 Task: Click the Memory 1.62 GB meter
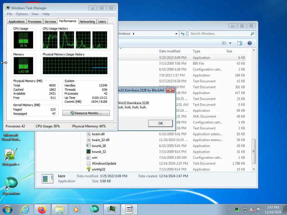tap(23, 66)
